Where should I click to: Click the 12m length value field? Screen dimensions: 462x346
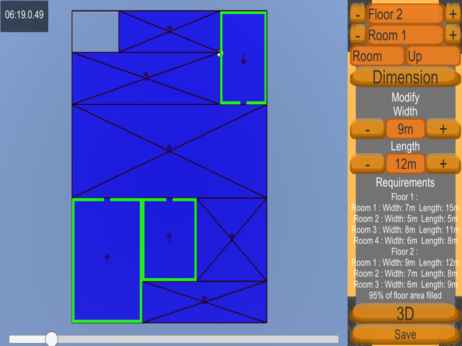[405, 163]
